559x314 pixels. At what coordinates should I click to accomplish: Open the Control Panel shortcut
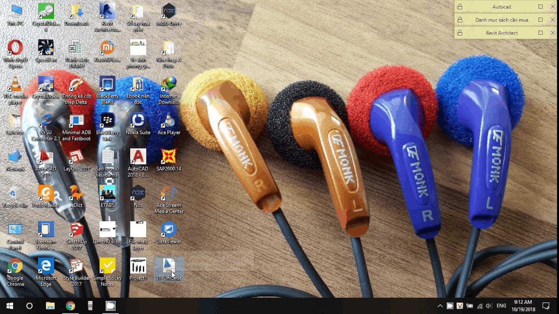pos(15,236)
